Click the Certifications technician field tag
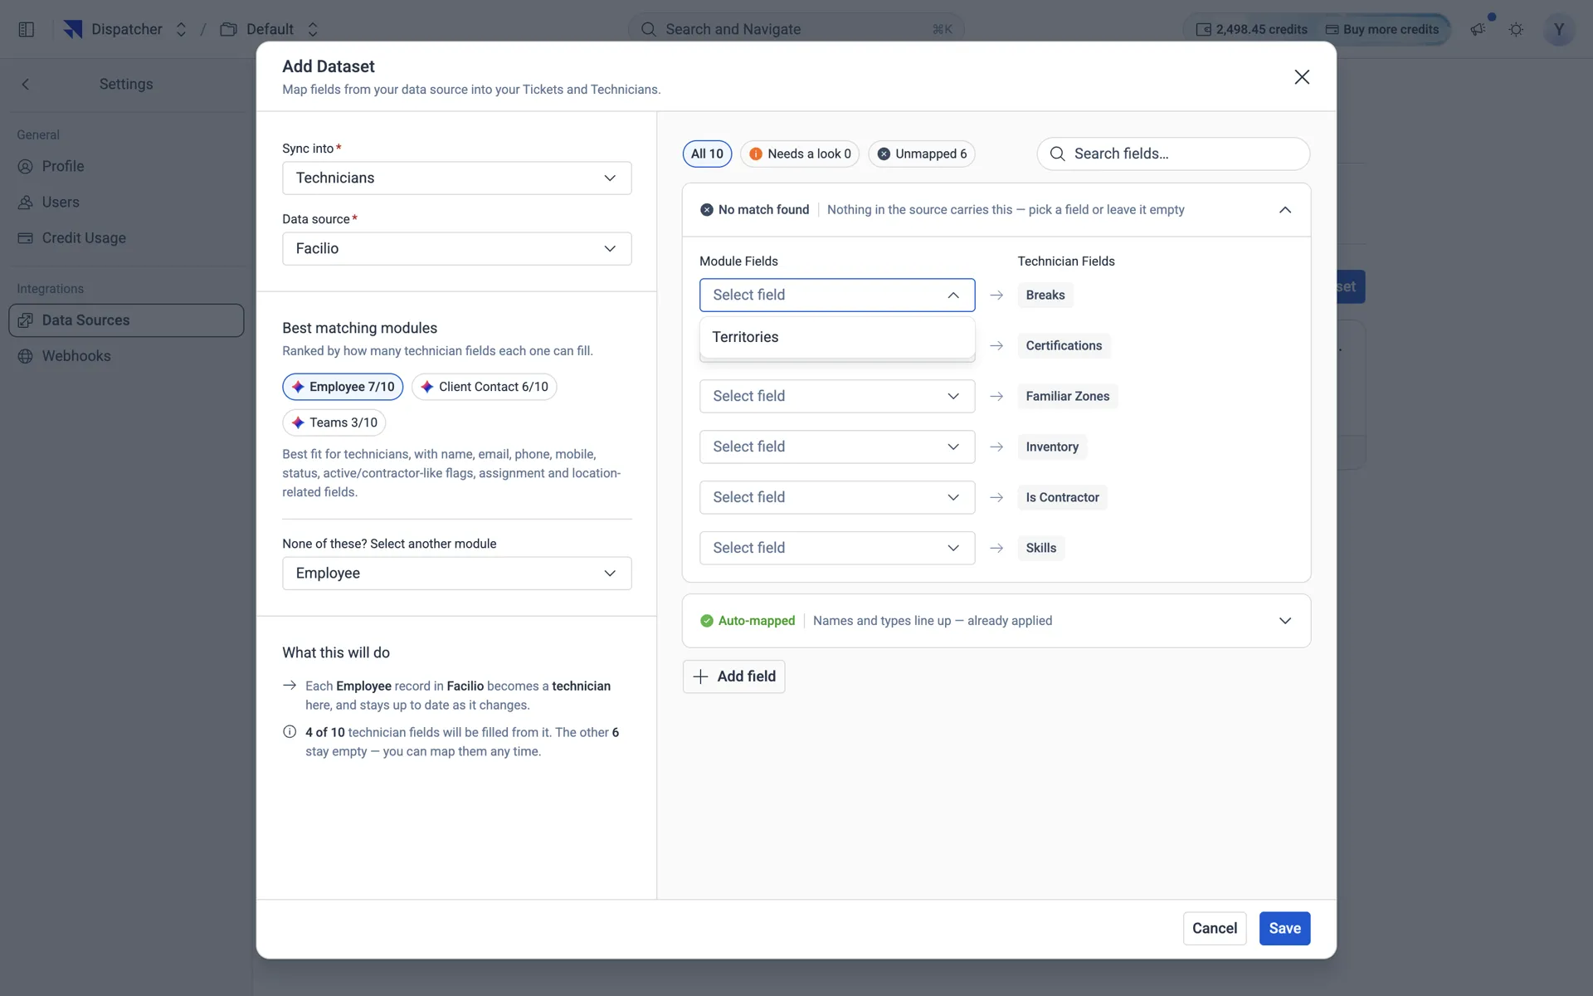Viewport: 1593px width, 996px height. [1064, 345]
